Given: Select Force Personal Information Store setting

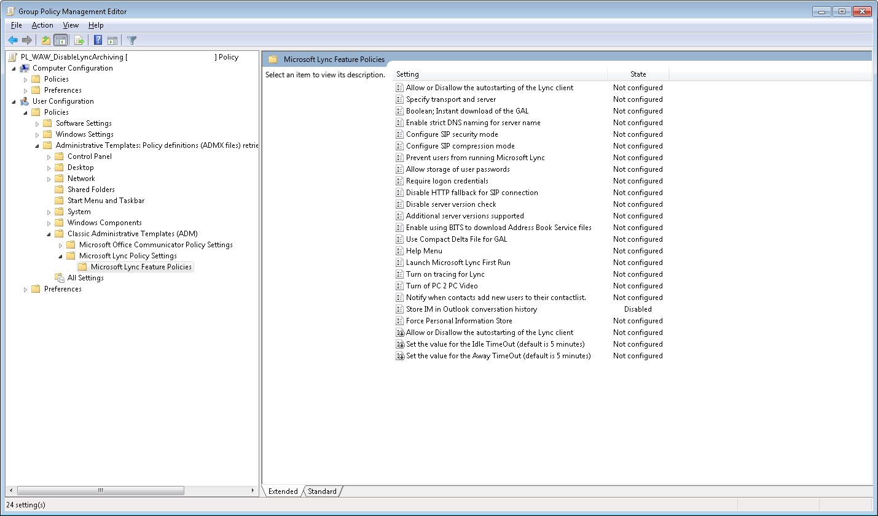Looking at the screenshot, I should coord(459,321).
